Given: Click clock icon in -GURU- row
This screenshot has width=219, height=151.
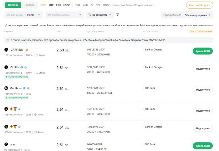Looking at the screenshot, I should coord(37,73).
